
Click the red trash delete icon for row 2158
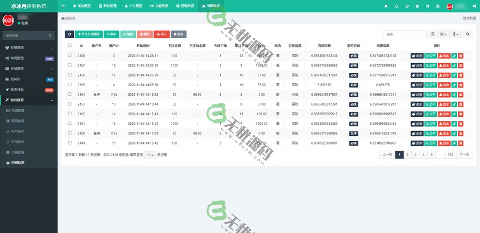point(461,56)
